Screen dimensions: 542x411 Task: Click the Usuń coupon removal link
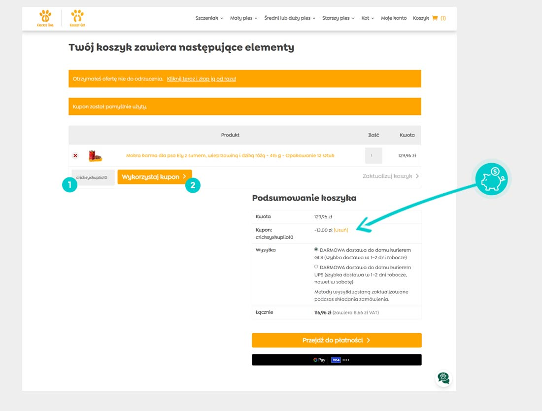[341, 230]
